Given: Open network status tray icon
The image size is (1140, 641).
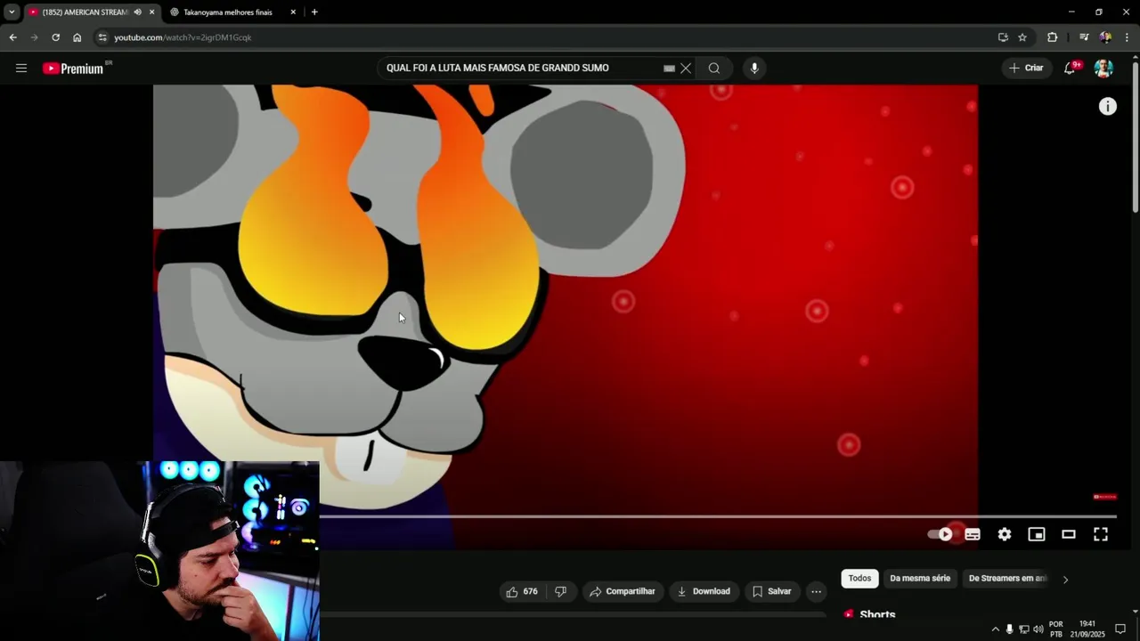Looking at the screenshot, I should 1023,629.
